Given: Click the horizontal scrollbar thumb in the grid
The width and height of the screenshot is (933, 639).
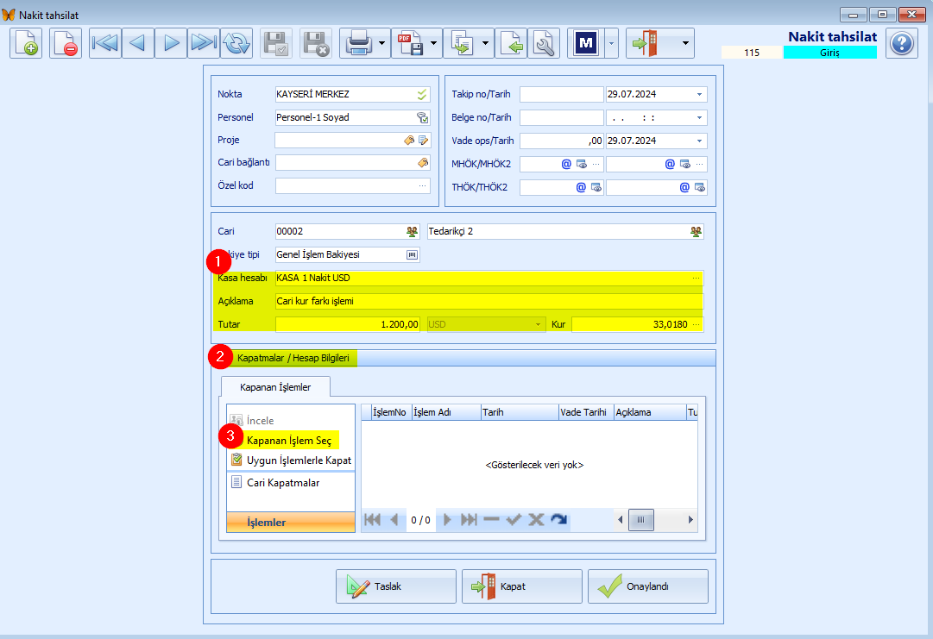Looking at the screenshot, I should click(640, 519).
